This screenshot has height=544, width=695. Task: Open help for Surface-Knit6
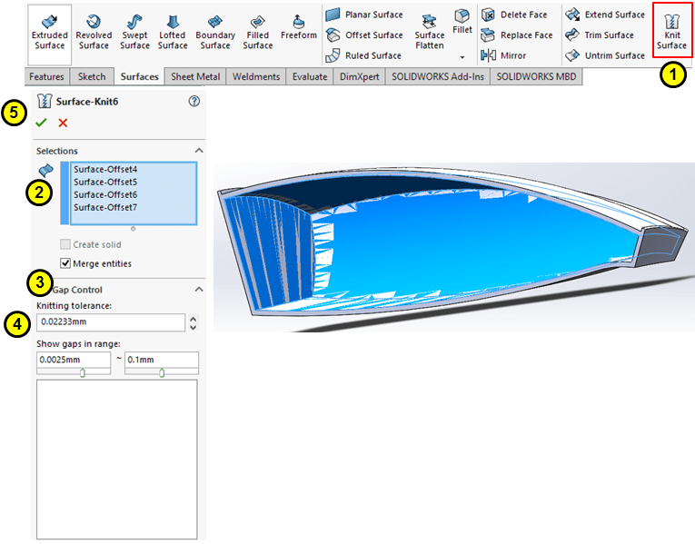click(194, 102)
